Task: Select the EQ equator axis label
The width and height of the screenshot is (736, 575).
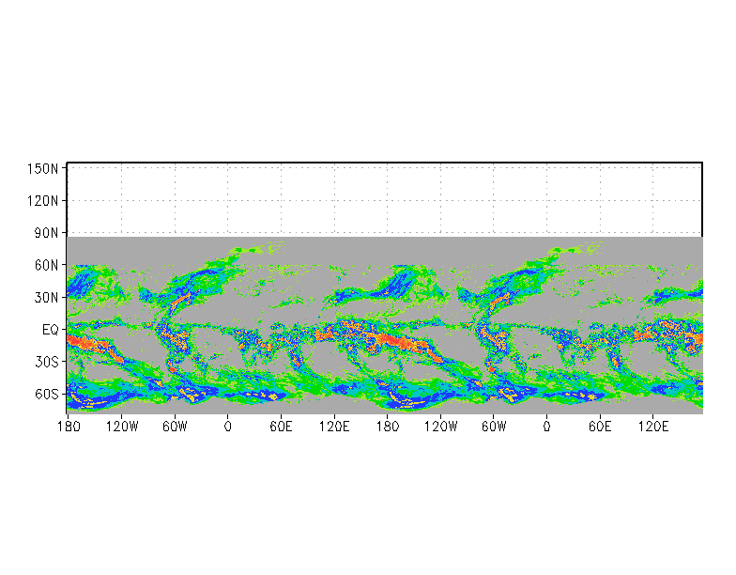Action: 51,330
